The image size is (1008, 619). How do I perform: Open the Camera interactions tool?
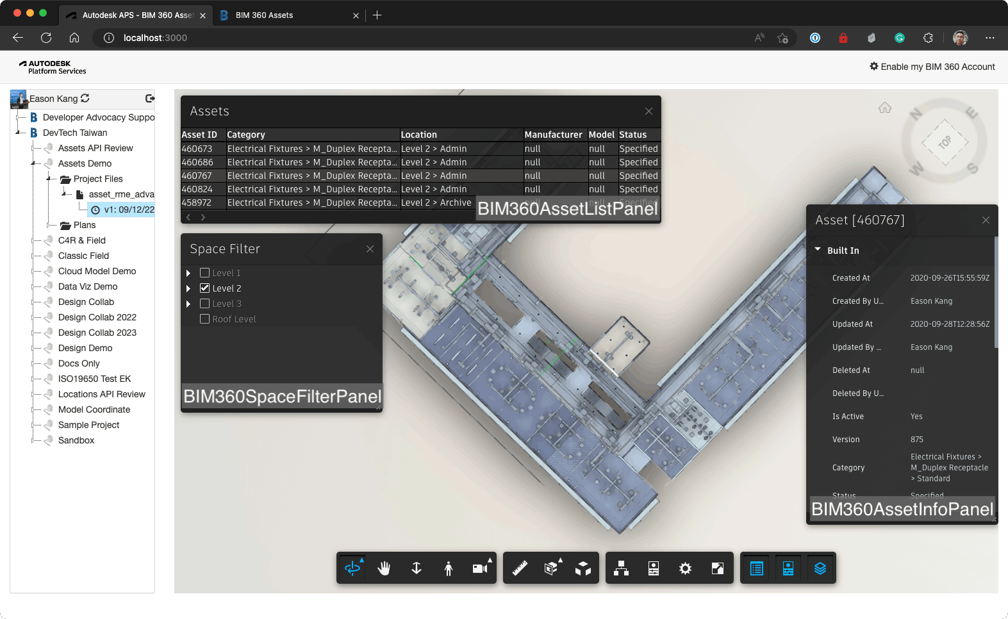click(481, 568)
